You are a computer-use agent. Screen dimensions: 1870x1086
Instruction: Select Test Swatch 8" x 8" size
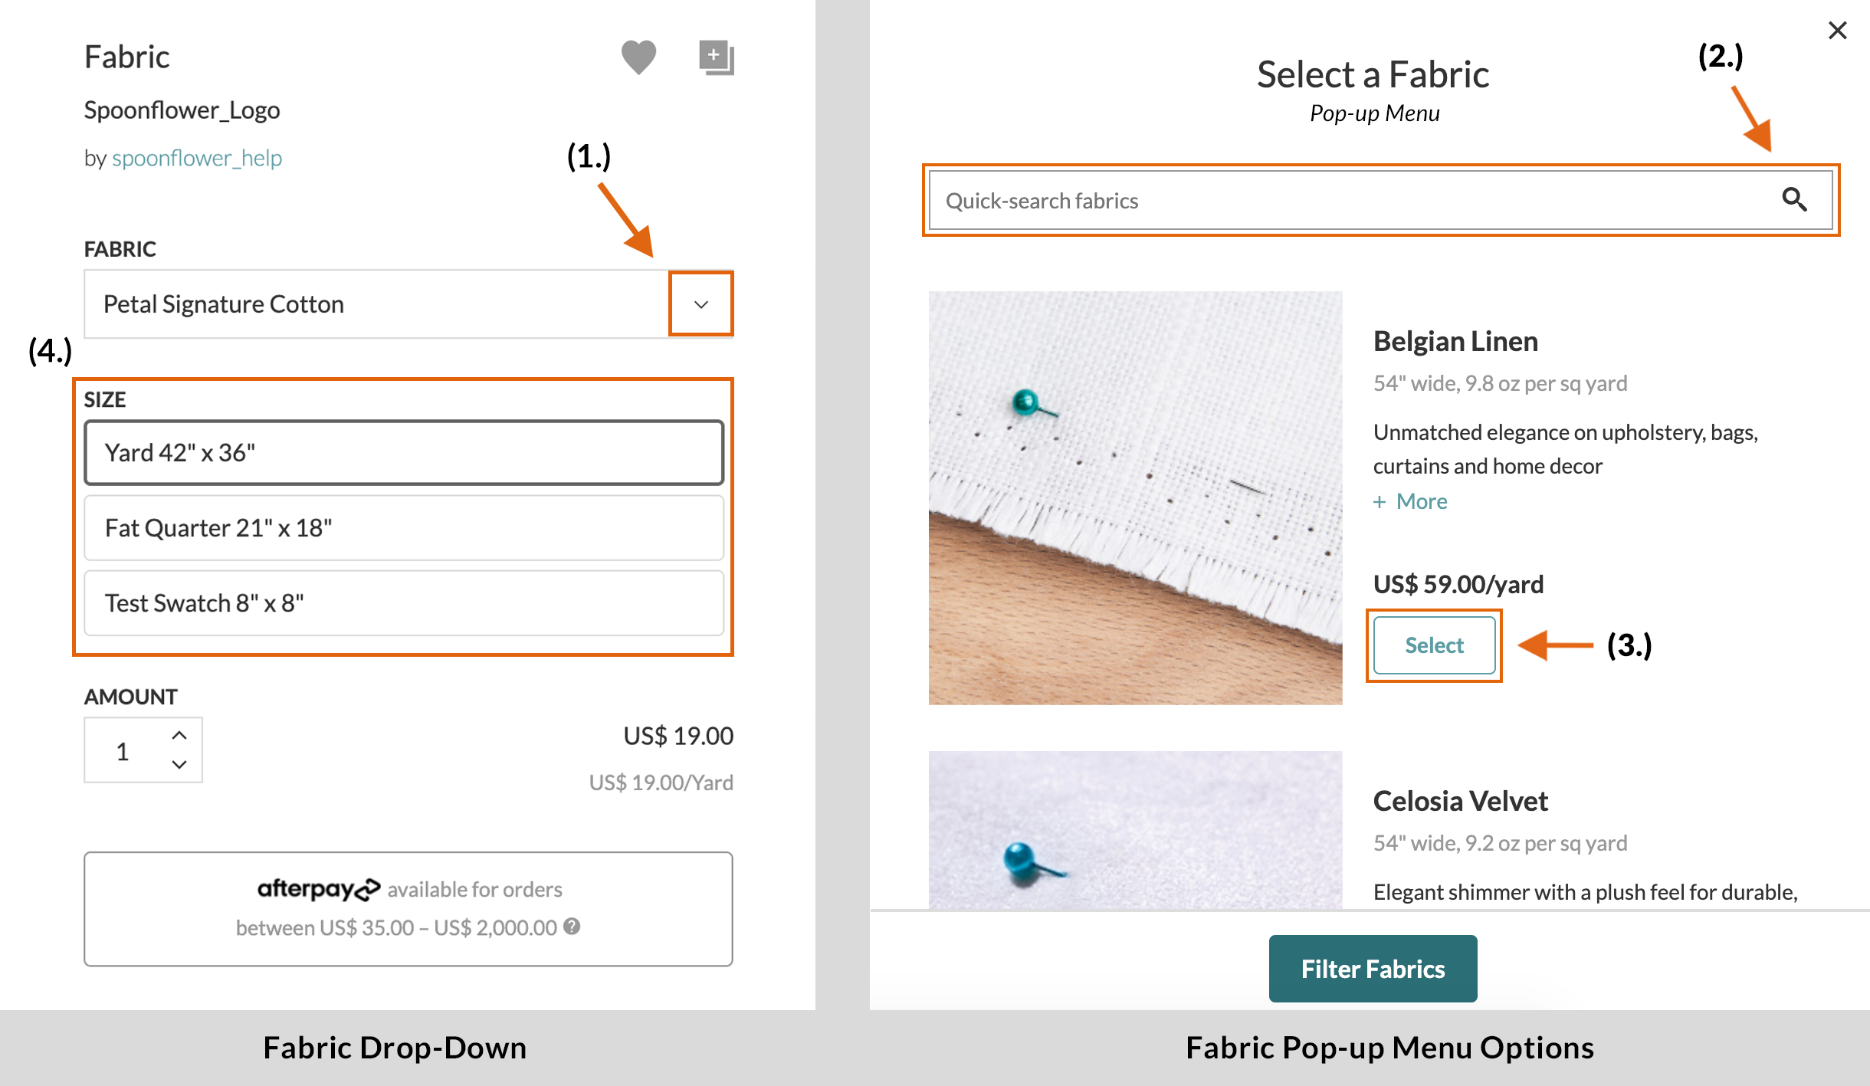(x=405, y=601)
